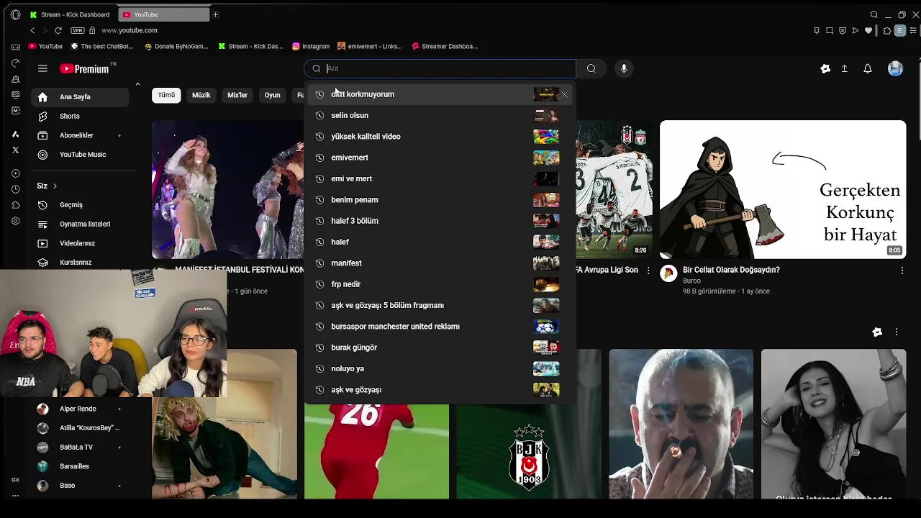Open X (Twitter) in Opera sidebar
The height and width of the screenshot is (518, 921).
[16, 150]
